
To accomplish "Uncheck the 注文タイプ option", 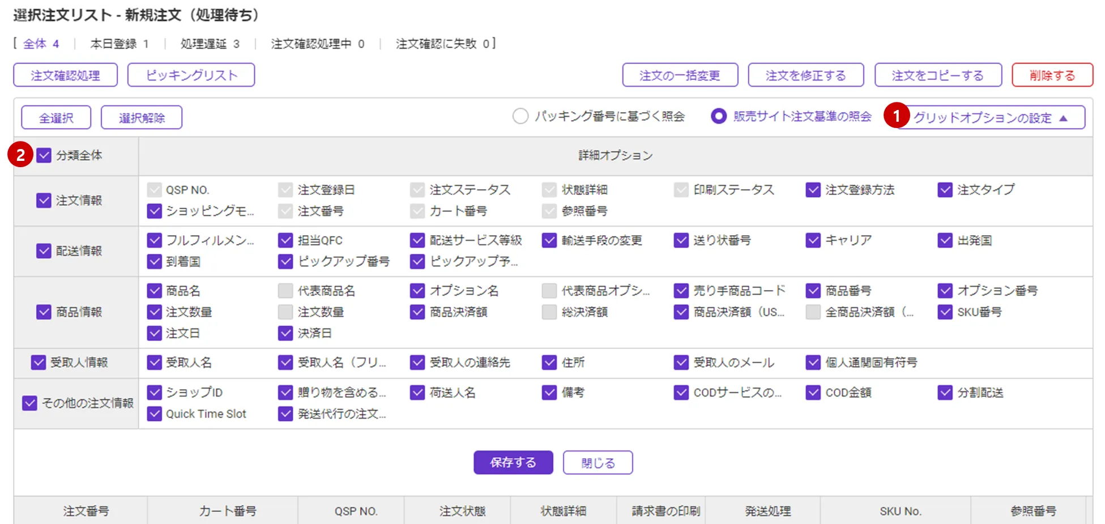I will 945,190.
